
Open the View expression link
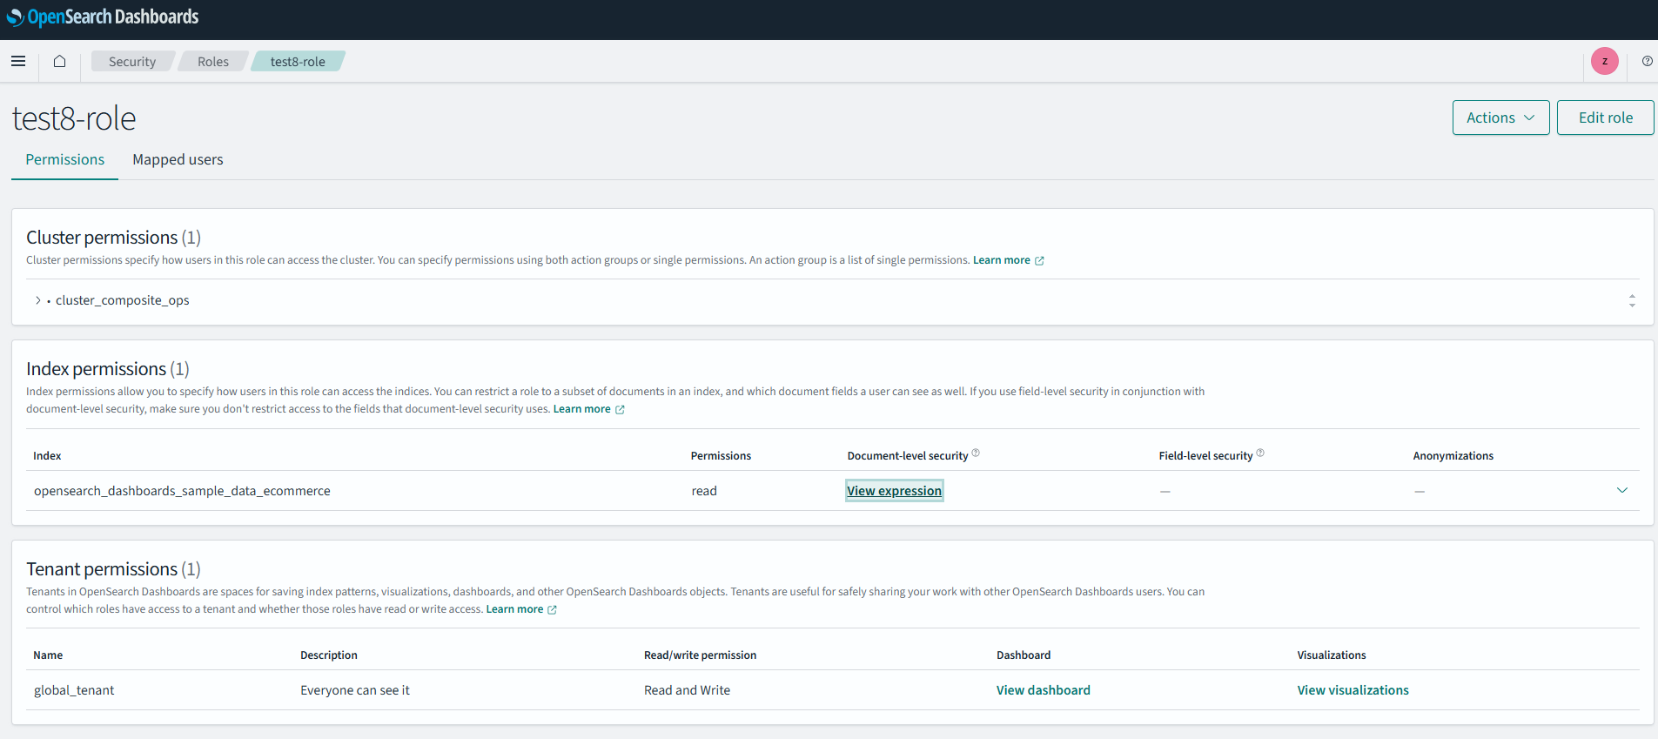[894, 491]
